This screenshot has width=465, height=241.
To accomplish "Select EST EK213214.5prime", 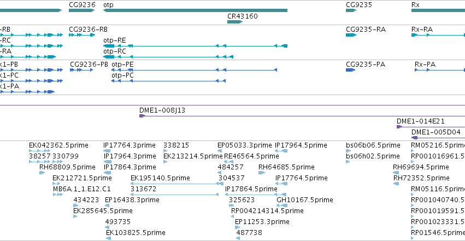I will click(x=166, y=162).
